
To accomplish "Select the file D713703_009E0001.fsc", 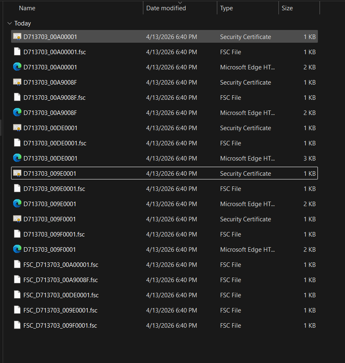I will coord(54,189).
